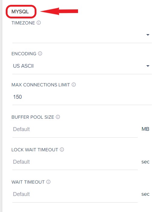The width and height of the screenshot is (166, 212).
Task: Click the empty Timezone selection field
Action: click(82, 35)
